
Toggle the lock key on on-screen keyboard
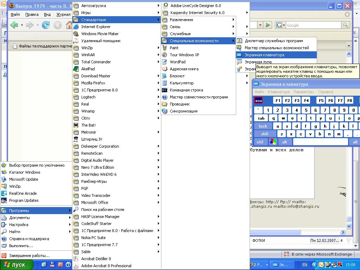263,126
